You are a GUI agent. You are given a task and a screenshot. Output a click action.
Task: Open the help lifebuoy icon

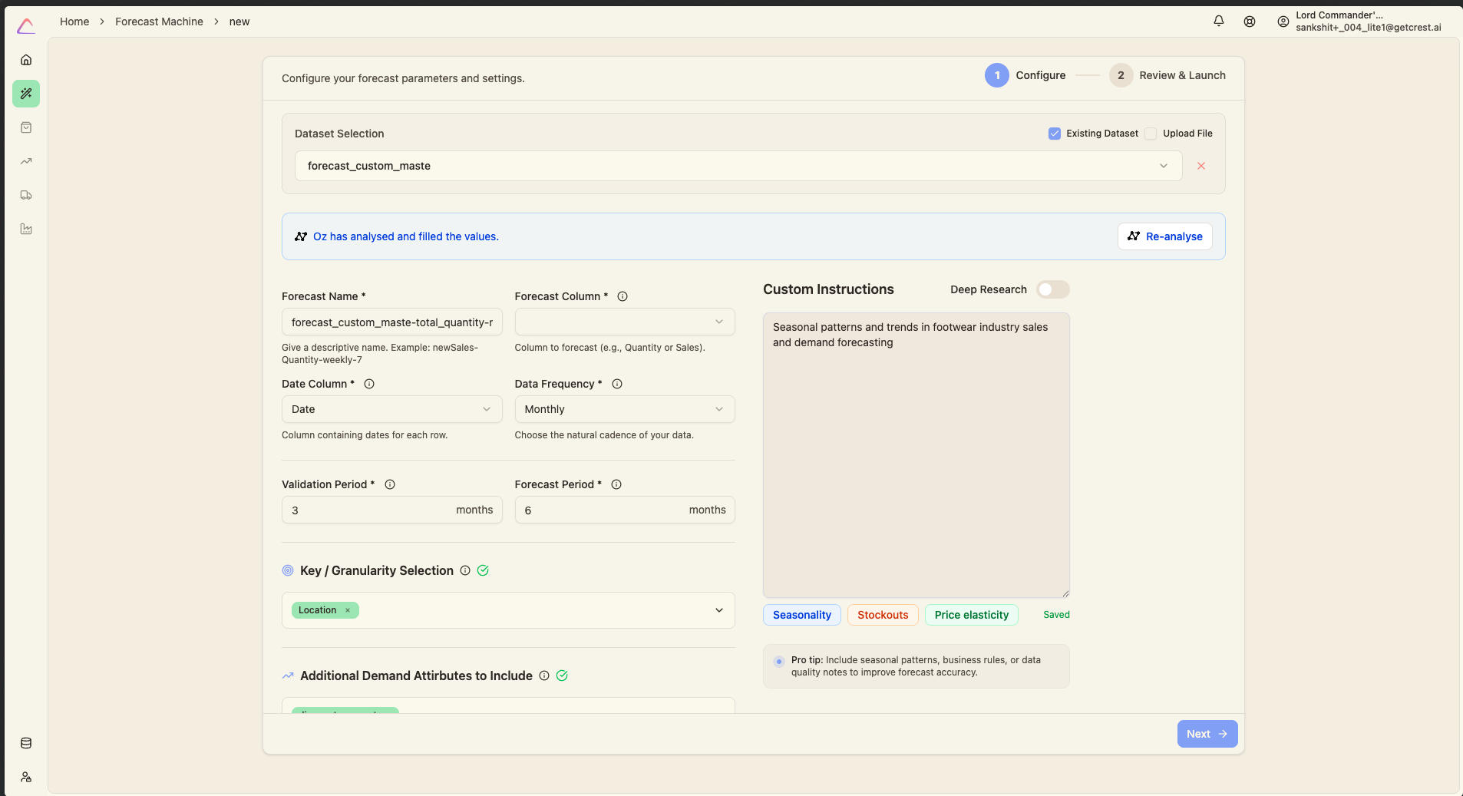tap(1250, 21)
